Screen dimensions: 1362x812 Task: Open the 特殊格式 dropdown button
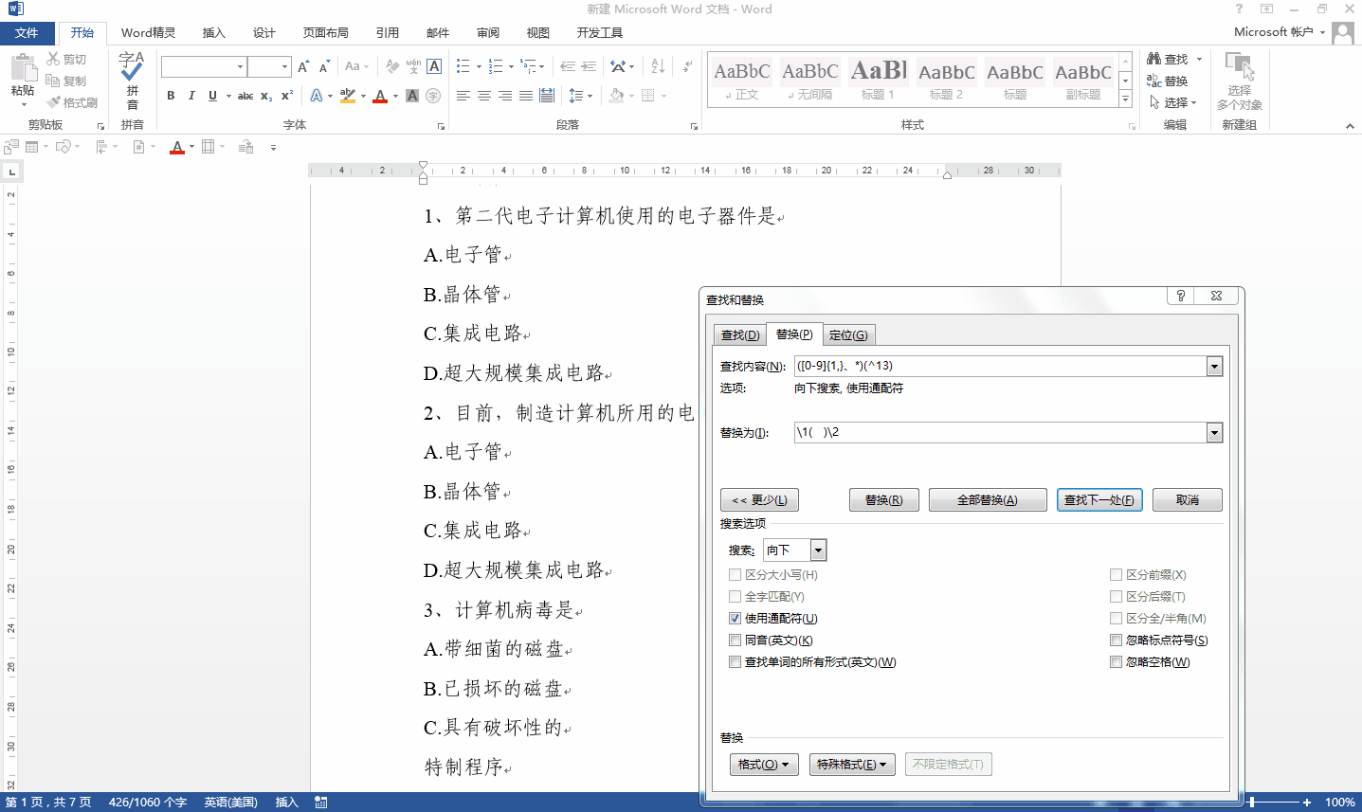(852, 765)
